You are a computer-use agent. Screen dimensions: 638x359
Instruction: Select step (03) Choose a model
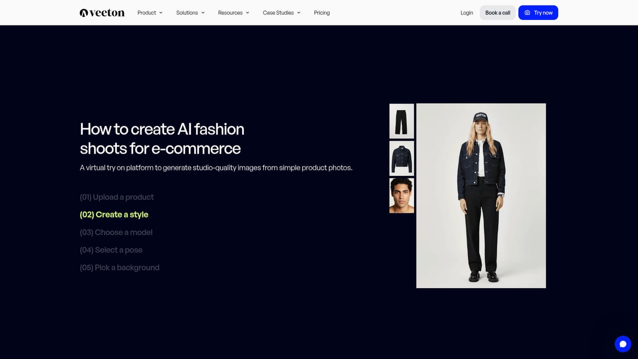(116, 232)
